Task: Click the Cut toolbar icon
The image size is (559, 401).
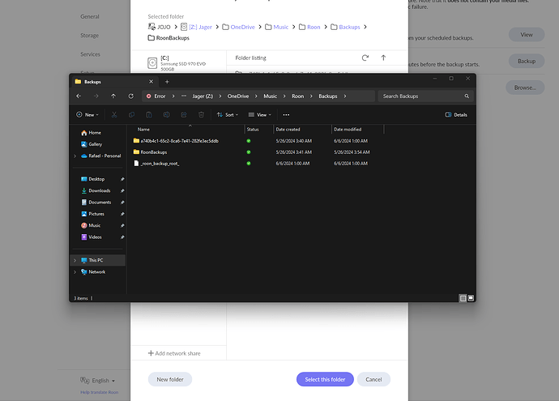Action: click(x=114, y=115)
